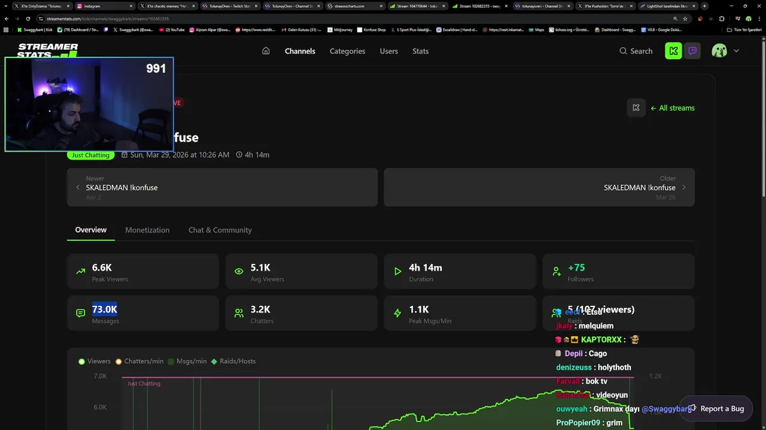Toggle the Chatters/min chart legend

(x=139, y=361)
